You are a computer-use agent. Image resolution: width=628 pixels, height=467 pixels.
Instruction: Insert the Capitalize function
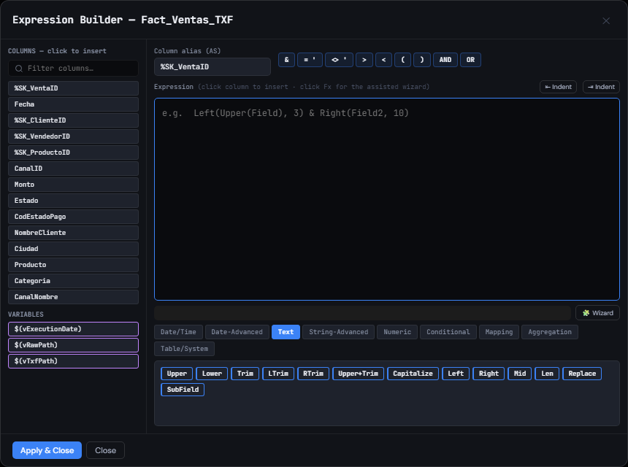(413, 374)
